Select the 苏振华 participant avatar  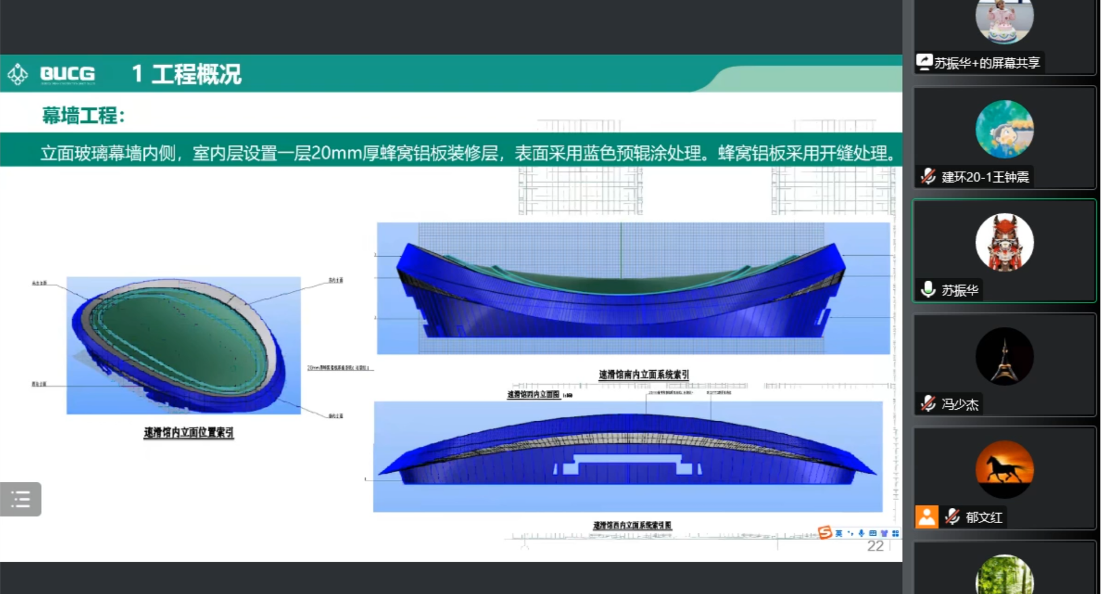click(1004, 242)
